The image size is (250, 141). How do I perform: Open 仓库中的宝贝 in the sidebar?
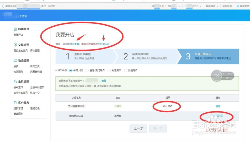[20, 93]
